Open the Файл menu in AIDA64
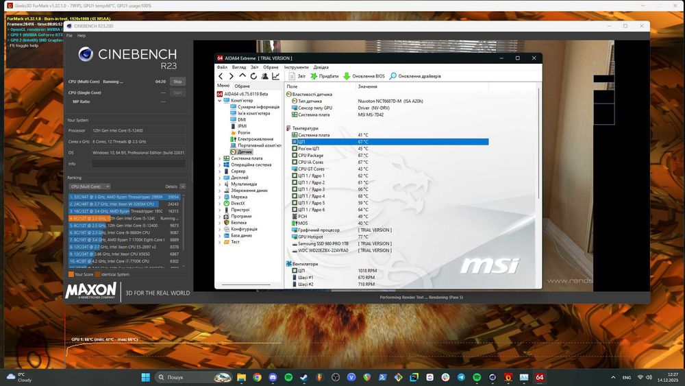This screenshot has width=685, height=386. click(x=222, y=67)
